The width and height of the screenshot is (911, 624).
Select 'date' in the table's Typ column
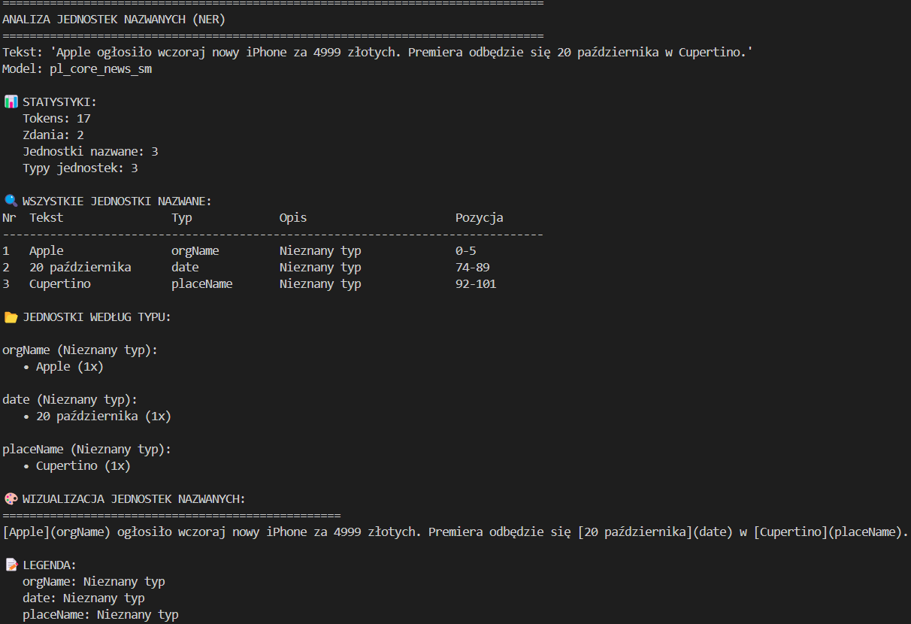(185, 267)
